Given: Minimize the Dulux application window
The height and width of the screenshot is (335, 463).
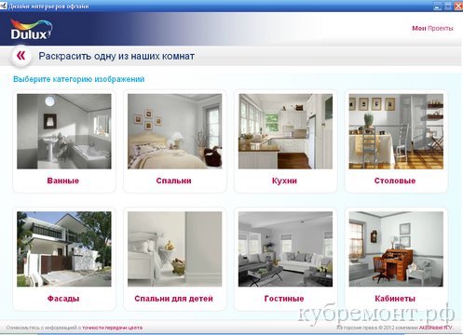Looking at the screenshot, I should point(437,6).
